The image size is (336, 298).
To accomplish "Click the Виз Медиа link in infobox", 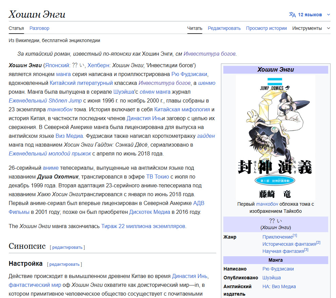I will tap(284, 286).
